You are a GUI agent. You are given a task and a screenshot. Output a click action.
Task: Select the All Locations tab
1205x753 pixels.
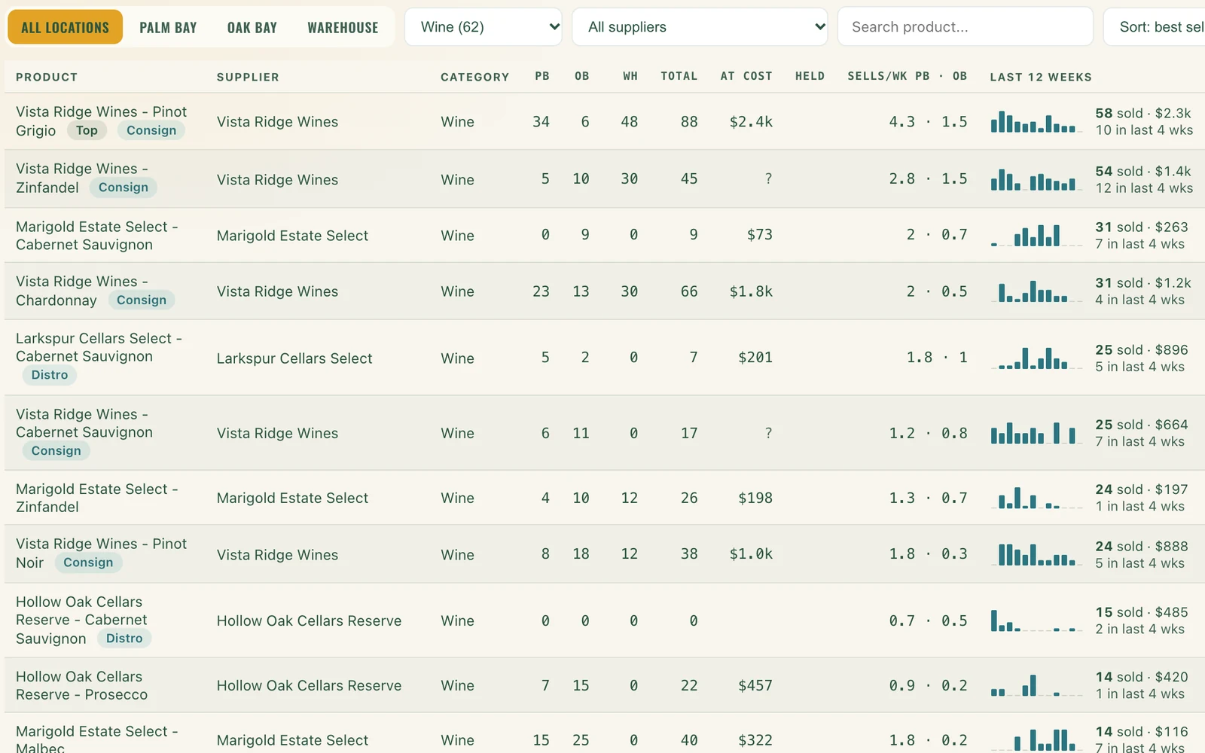click(65, 27)
